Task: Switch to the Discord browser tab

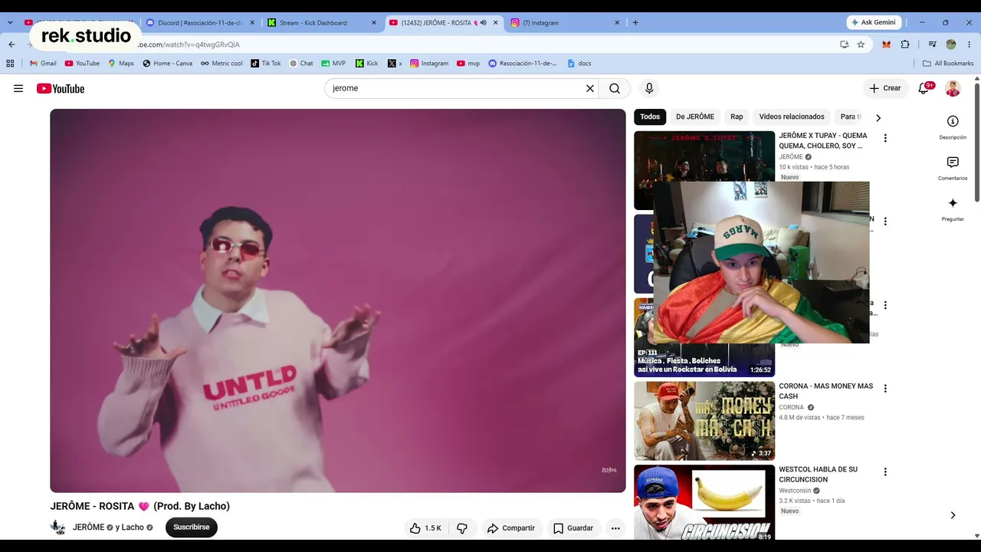Action: pyautogui.click(x=199, y=22)
